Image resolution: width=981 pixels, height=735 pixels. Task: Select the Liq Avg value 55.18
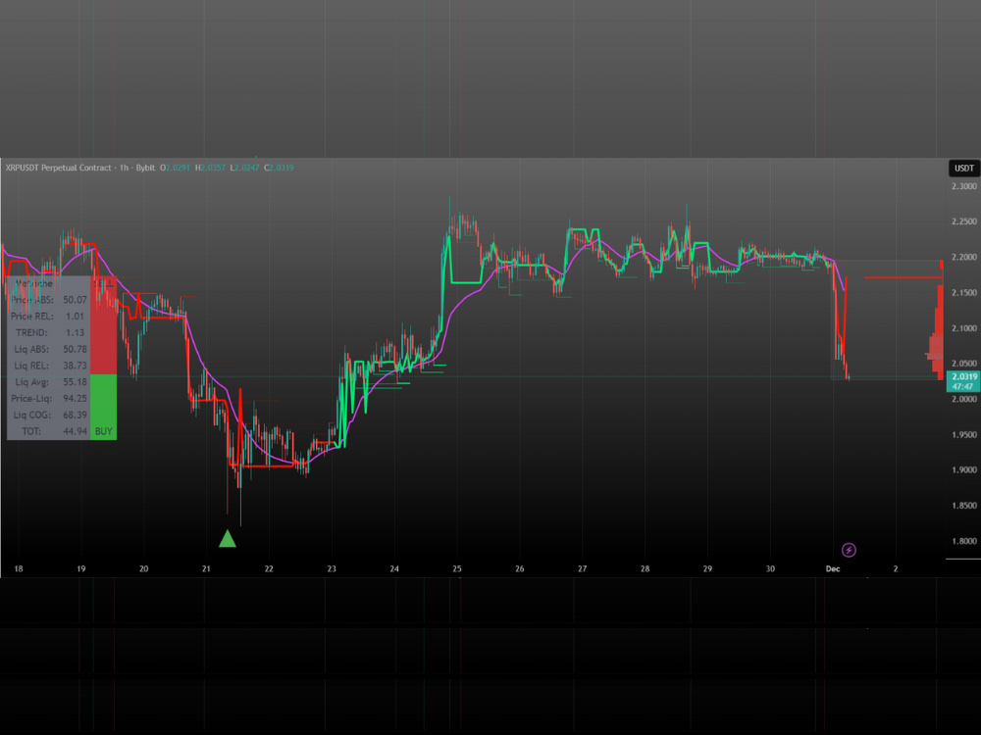click(x=76, y=381)
